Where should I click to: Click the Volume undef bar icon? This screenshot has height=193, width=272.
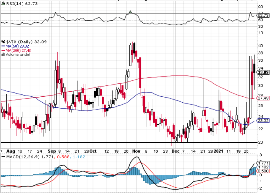[x=3, y=54]
